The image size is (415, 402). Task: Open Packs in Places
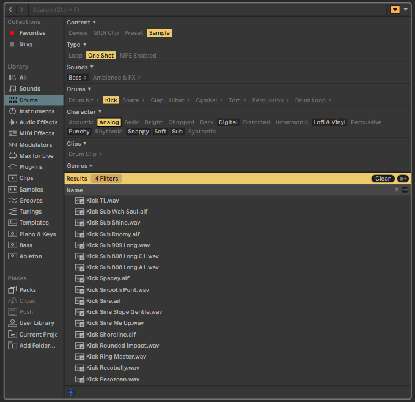point(22,290)
